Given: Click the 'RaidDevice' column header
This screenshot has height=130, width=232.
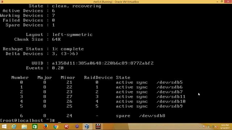Looking at the screenshot, I should 98,78.
